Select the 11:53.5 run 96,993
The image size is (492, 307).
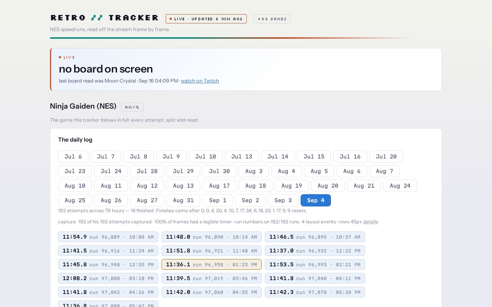coord(315,264)
